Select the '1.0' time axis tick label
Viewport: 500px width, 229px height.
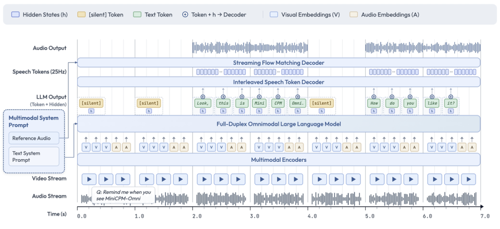(139, 216)
